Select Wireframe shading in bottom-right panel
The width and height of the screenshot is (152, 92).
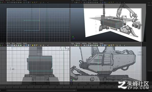pyautogui.click(x=101, y=45)
